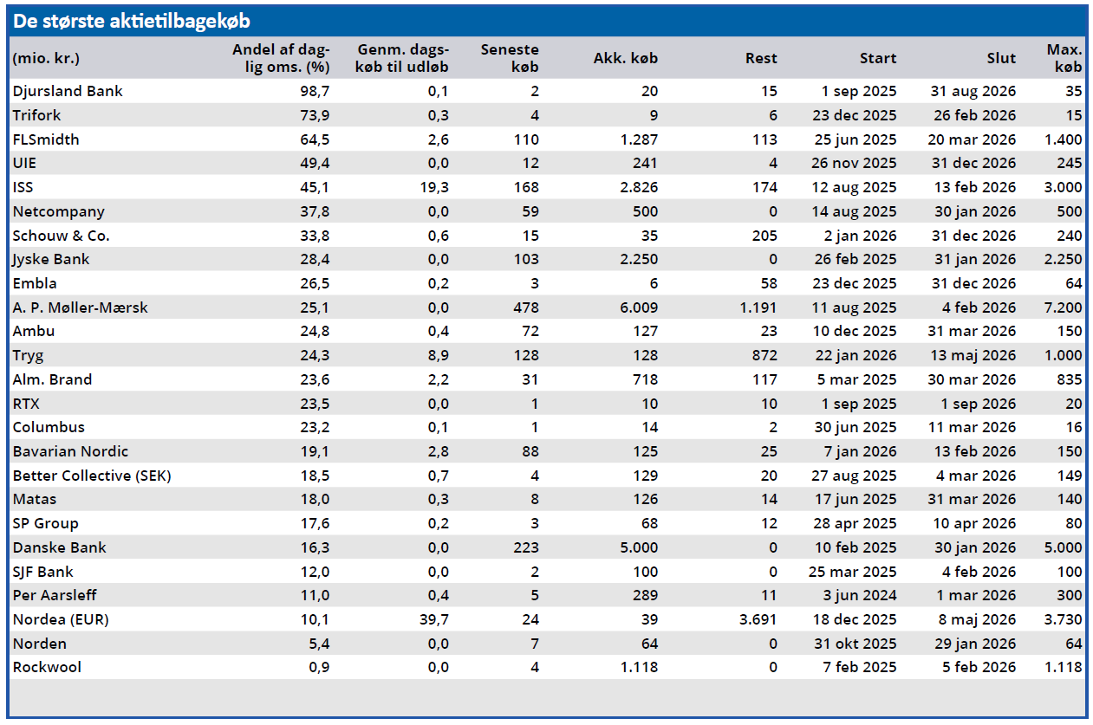The height and width of the screenshot is (725, 1093).
Task: Click Nordea's Rest value 3.691
Action: pos(757,619)
